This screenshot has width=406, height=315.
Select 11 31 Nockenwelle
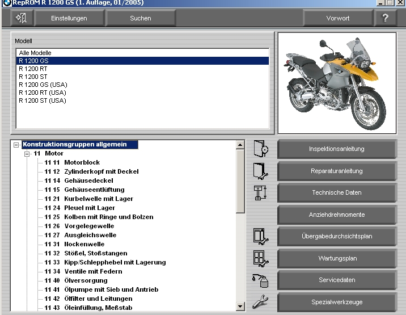click(x=74, y=244)
